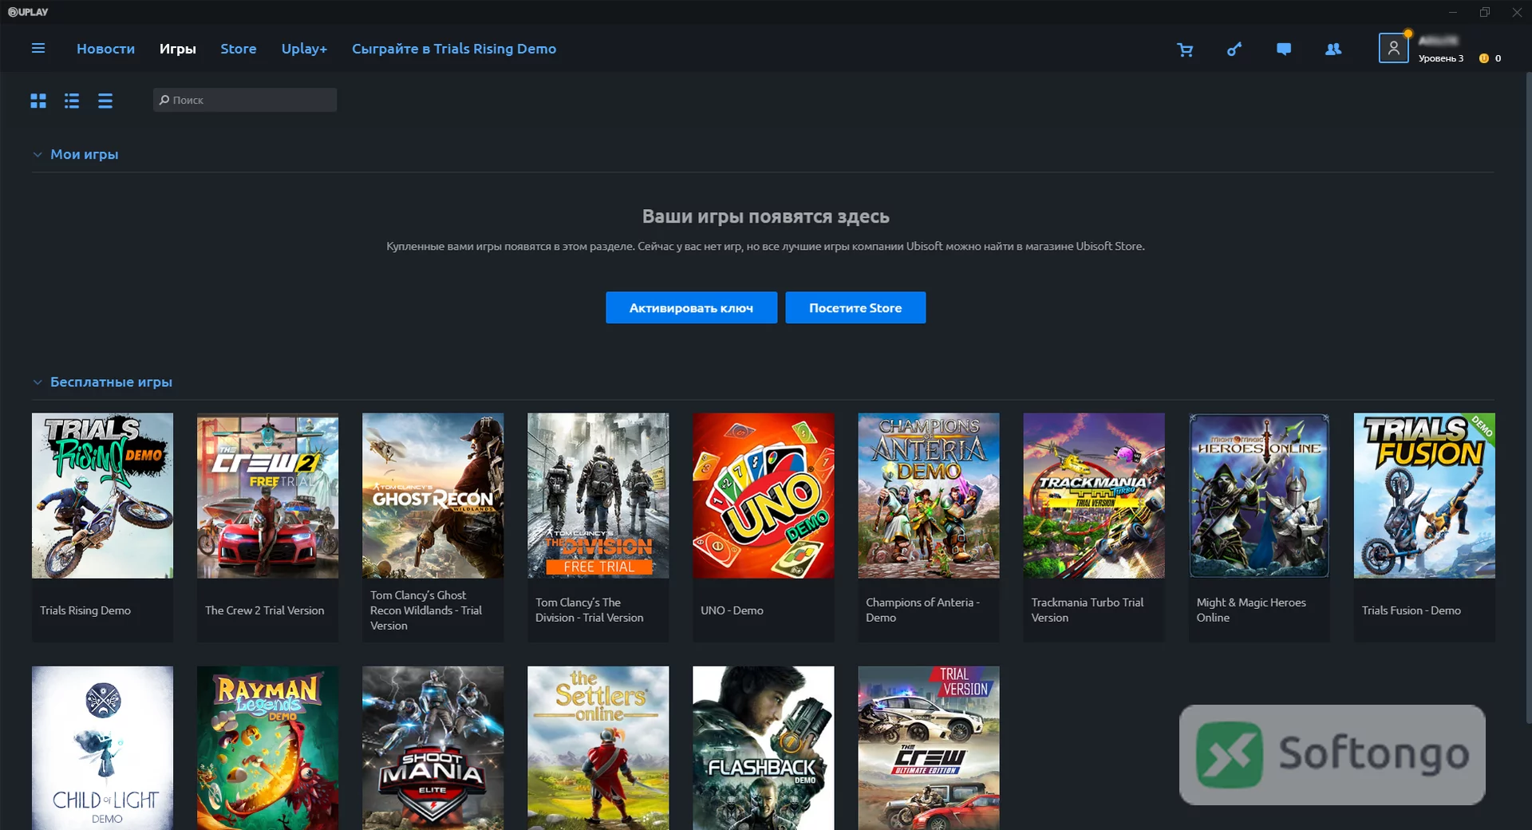Open the Новости tab
The height and width of the screenshot is (830, 1532).
tap(105, 49)
